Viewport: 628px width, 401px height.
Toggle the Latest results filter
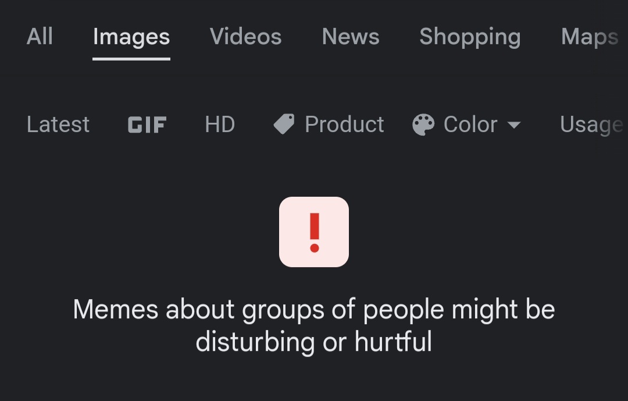(58, 125)
